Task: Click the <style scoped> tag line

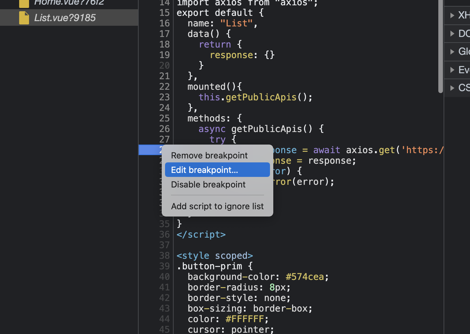Action: point(215,255)
